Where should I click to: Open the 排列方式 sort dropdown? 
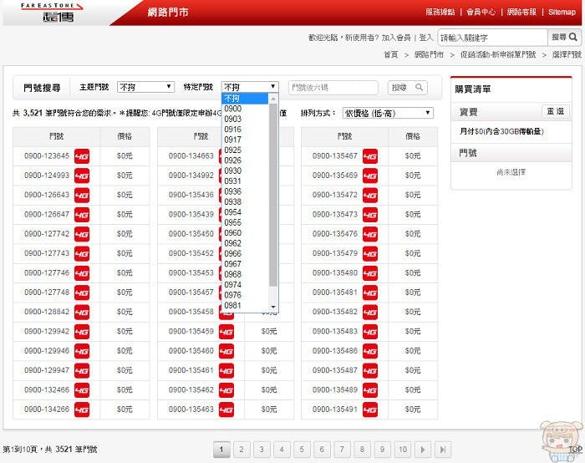388,113
